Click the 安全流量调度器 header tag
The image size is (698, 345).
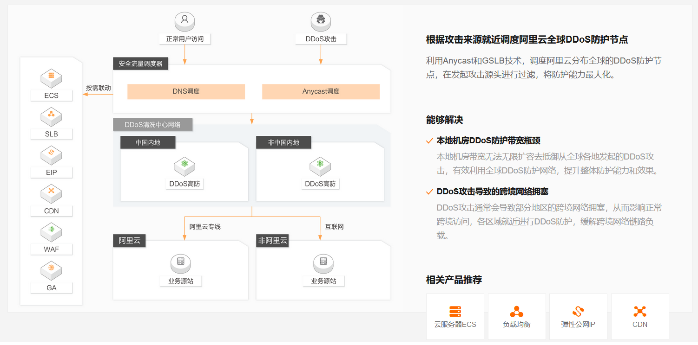140,64
